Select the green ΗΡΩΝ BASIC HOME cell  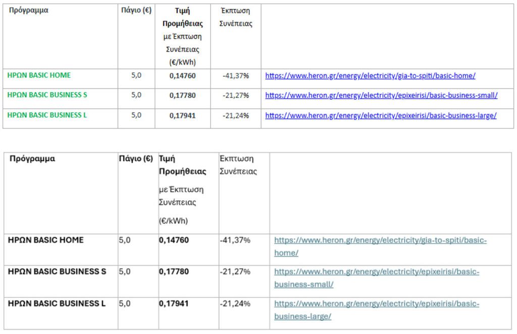39,75
